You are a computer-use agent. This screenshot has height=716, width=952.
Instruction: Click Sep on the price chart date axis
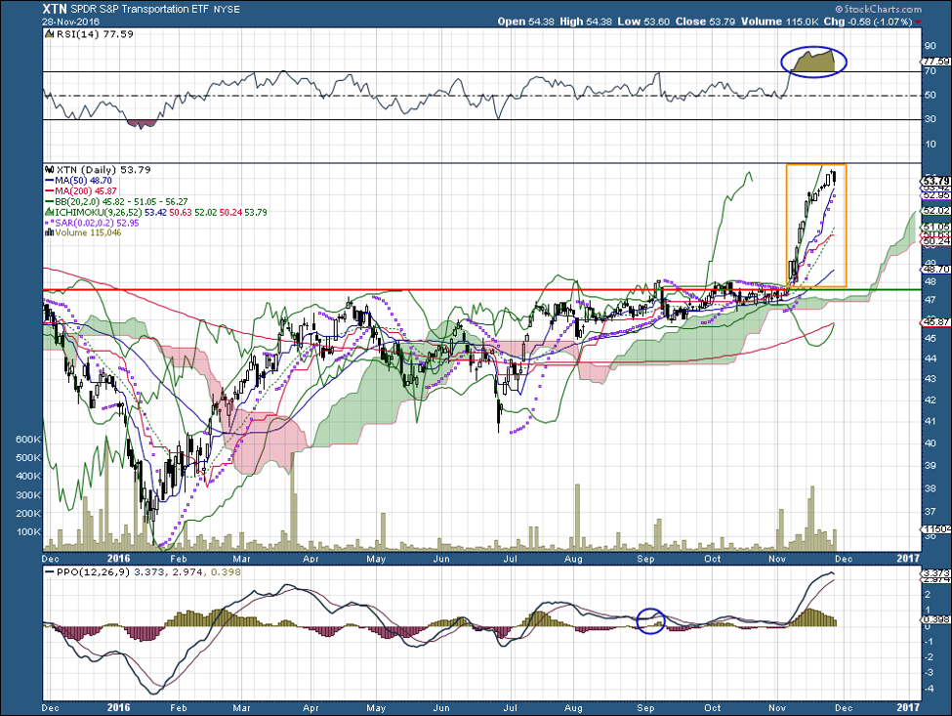coord(645,558)
